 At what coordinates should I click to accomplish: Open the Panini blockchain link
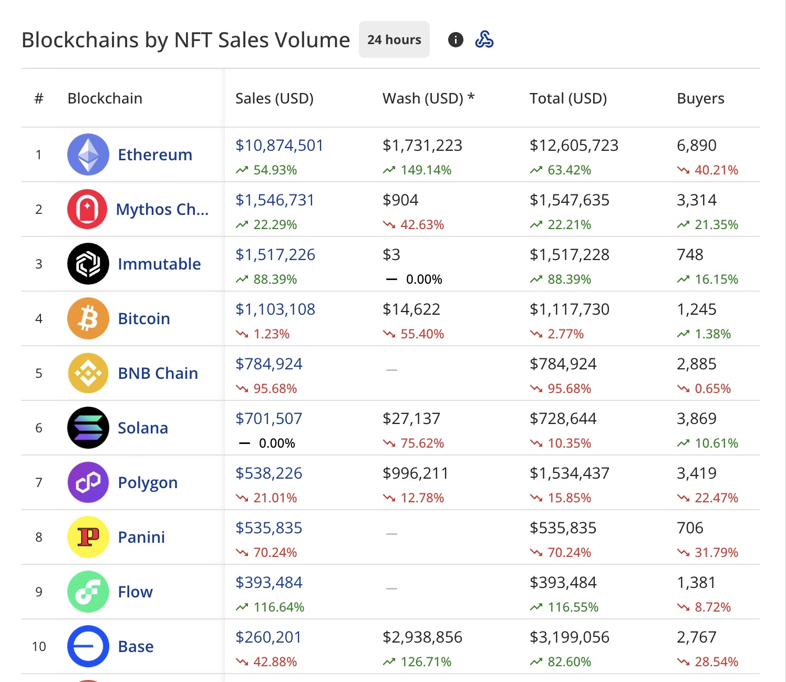point(141,537)
